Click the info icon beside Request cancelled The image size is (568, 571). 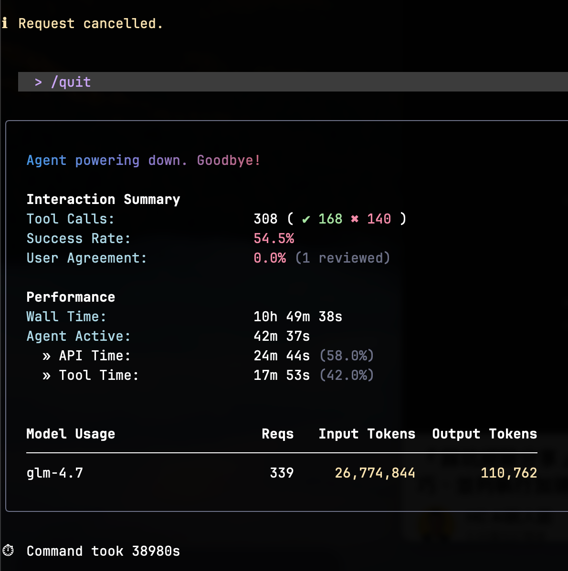click(x=5, y=23)
